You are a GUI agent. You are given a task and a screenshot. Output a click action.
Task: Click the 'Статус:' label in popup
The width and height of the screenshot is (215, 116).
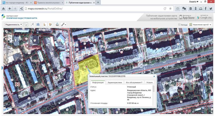pyautogui.click(x=94, y=87)
